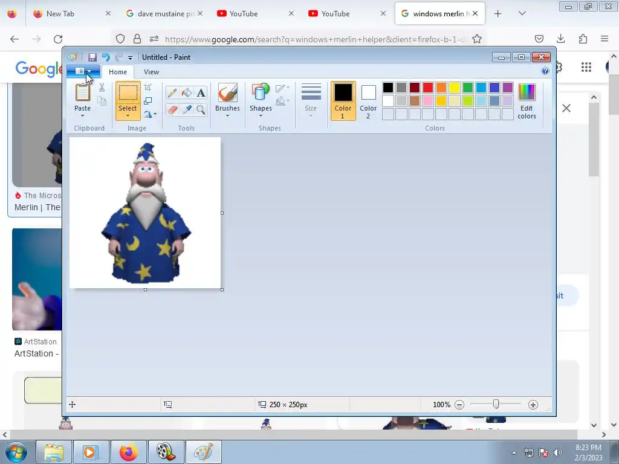Open Firefox hamburger application menu
The image size is (619, 464).
point(604,39)
